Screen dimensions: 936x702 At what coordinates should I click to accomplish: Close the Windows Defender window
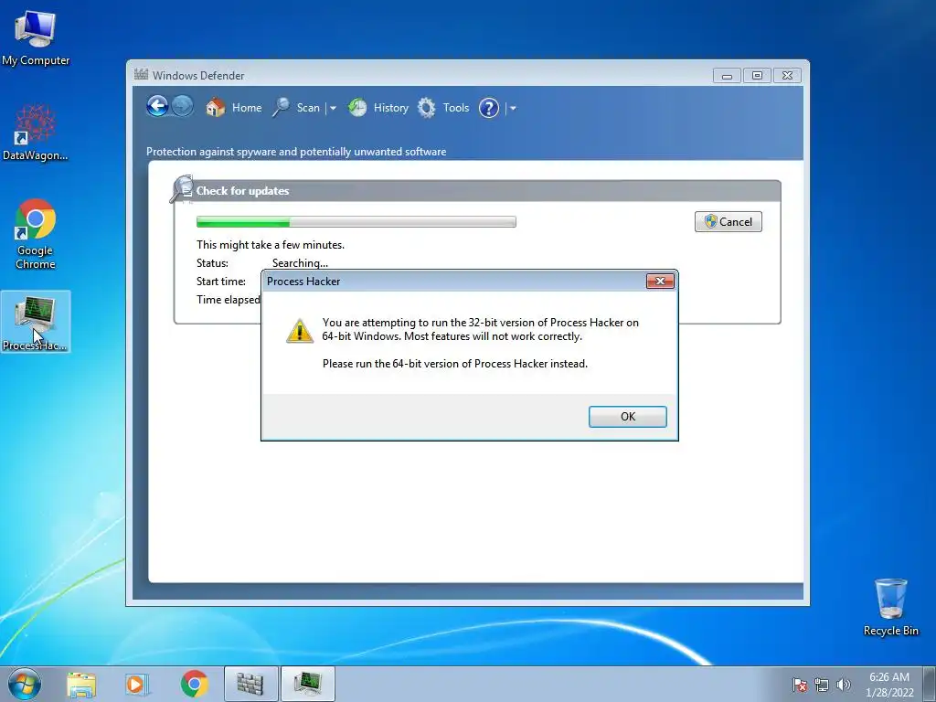pos(787,76)
